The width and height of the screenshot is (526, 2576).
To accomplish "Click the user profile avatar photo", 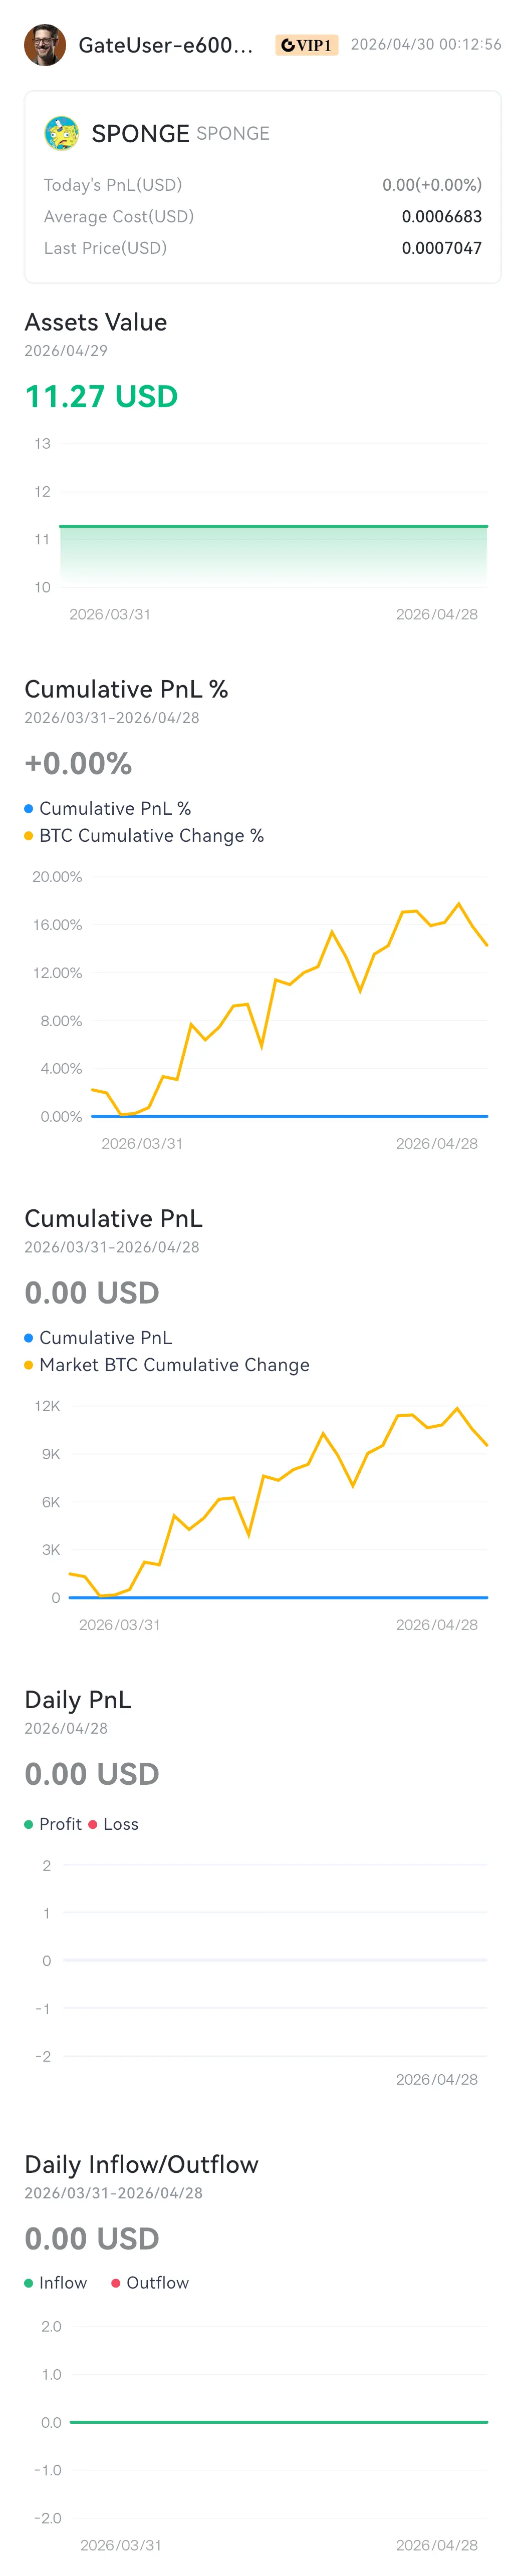I will click(x=45, y=45).
